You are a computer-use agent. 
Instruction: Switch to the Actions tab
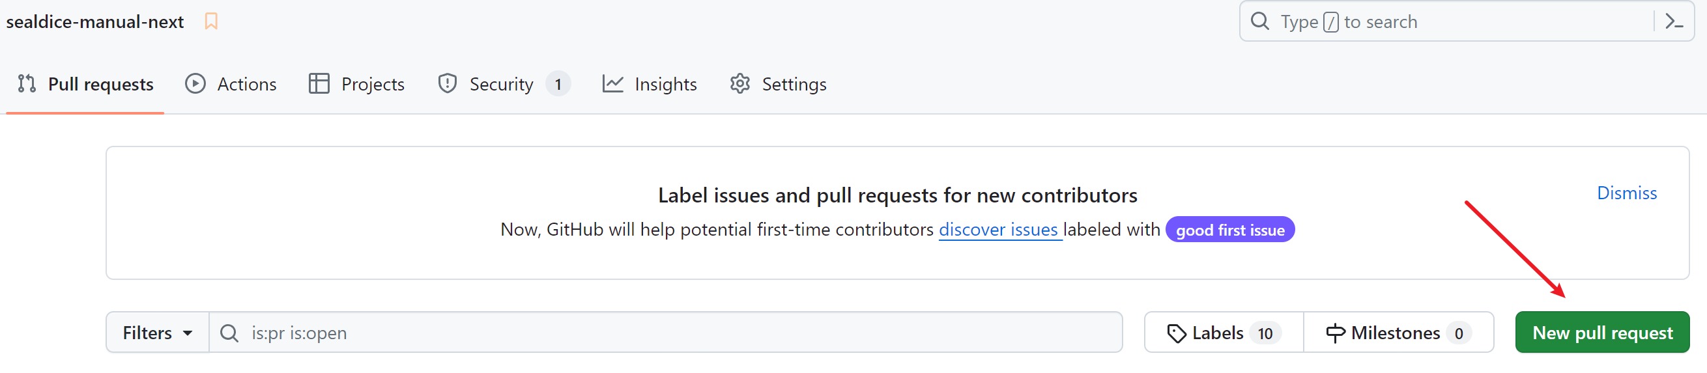[246, 84]
